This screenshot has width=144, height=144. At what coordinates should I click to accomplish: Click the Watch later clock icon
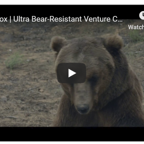[142, 15]
